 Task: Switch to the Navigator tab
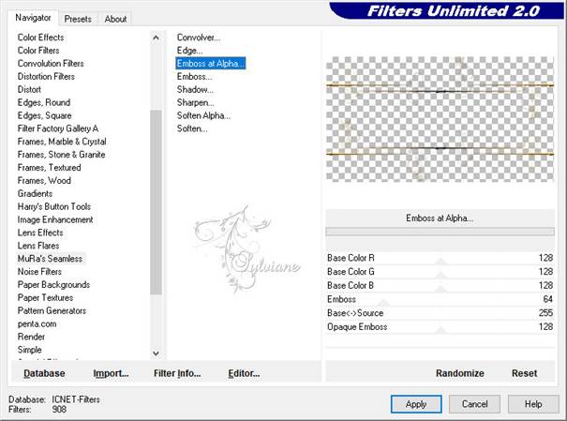point(33,18)
